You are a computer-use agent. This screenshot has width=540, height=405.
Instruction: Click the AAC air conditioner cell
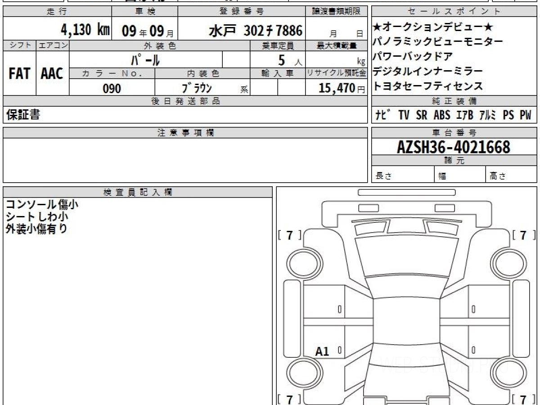52,74
